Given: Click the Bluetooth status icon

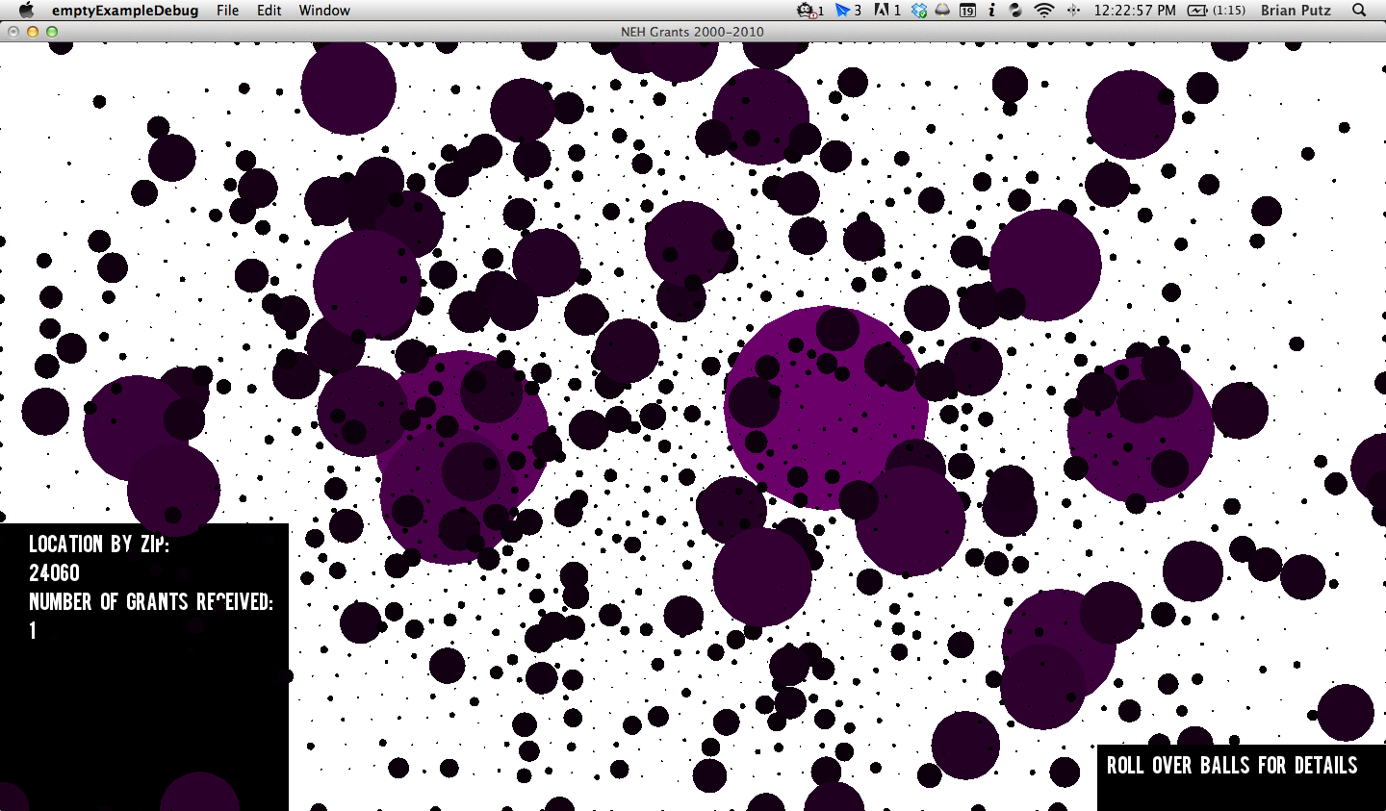Looking at the screenshot, I should [1073, 11].
